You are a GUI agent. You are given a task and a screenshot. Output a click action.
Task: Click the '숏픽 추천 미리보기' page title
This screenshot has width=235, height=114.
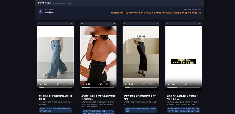click(44, 3)
